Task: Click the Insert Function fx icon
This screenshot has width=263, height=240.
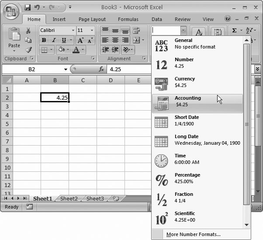Action: pyautogui.click(x=101, y=69)
